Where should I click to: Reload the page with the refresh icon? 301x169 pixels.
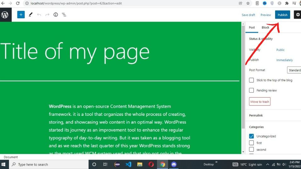[18, 3]
